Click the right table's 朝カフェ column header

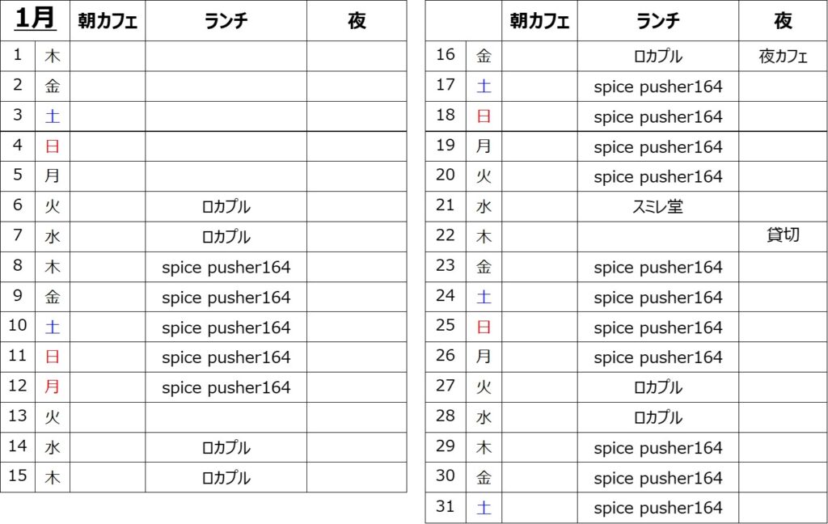tap(540, 21)
